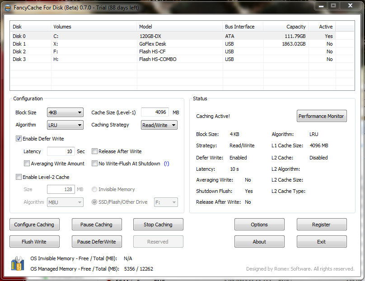Open the Options dialog button
This screenshot has width=365, height=281.
click(x=259, y=225)
